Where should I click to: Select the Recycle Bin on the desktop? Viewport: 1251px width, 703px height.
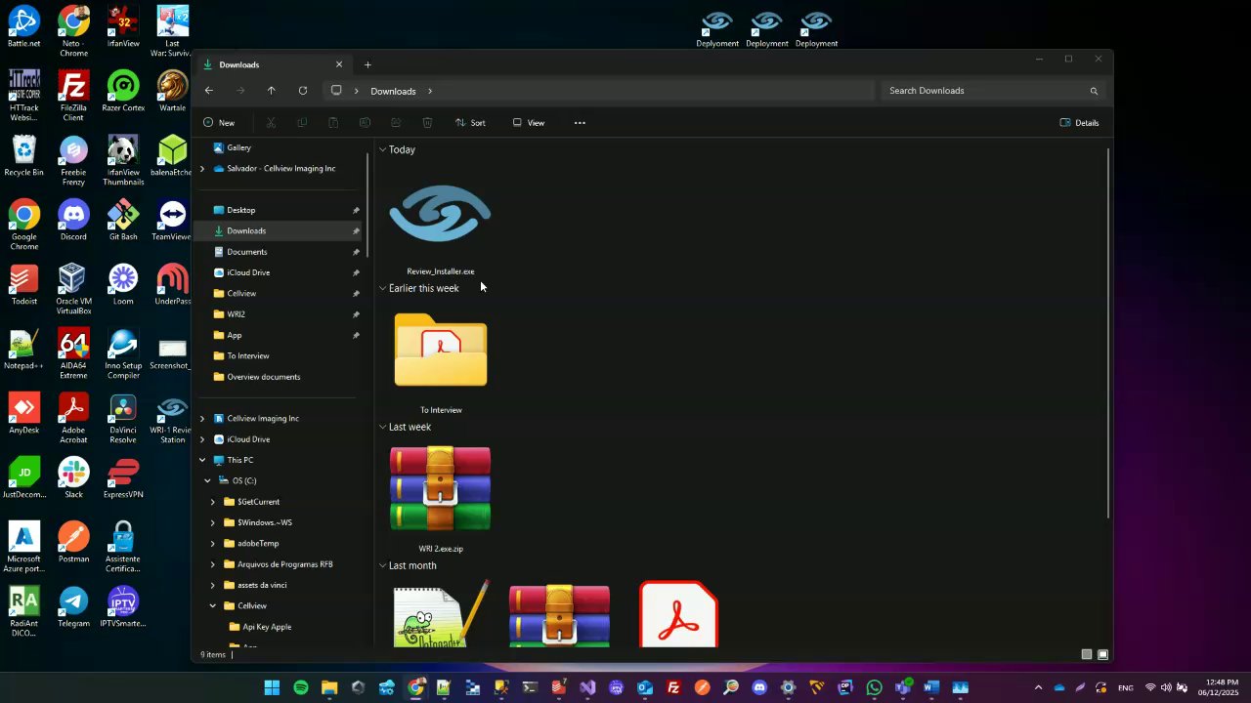point(24,156)
